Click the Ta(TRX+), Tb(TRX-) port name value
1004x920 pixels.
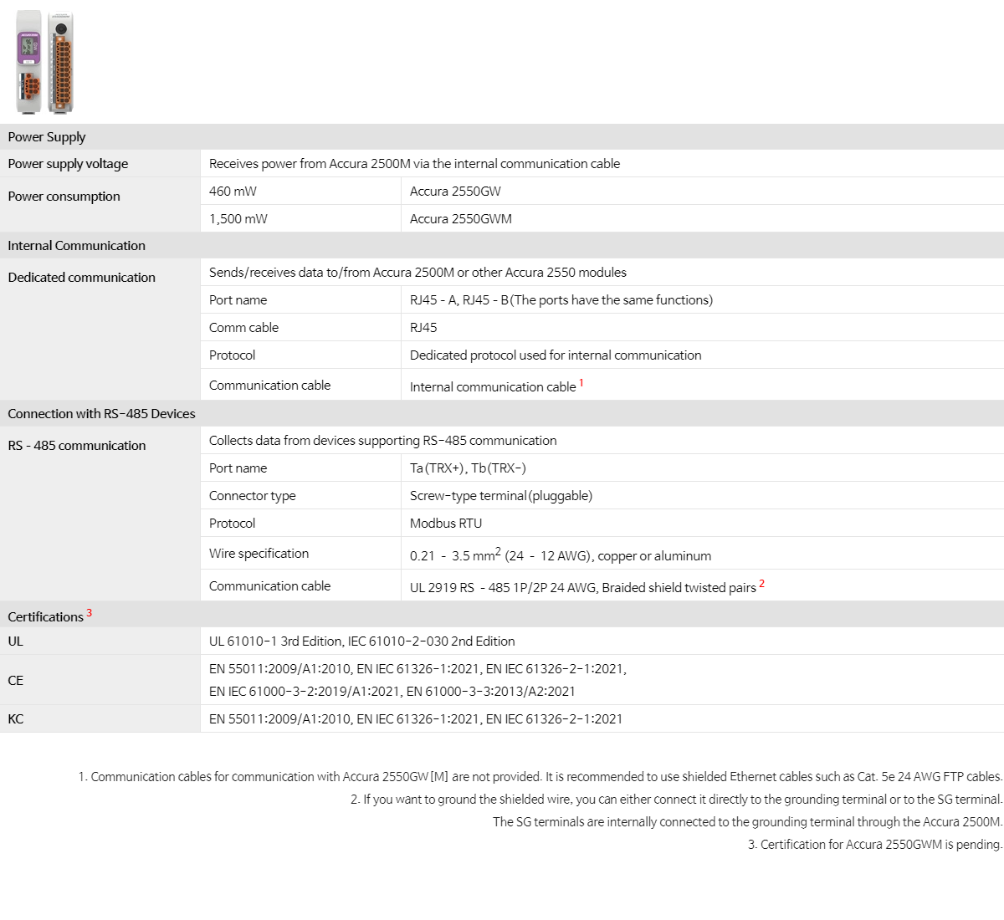pyautogui.click(x=468, y=468)
